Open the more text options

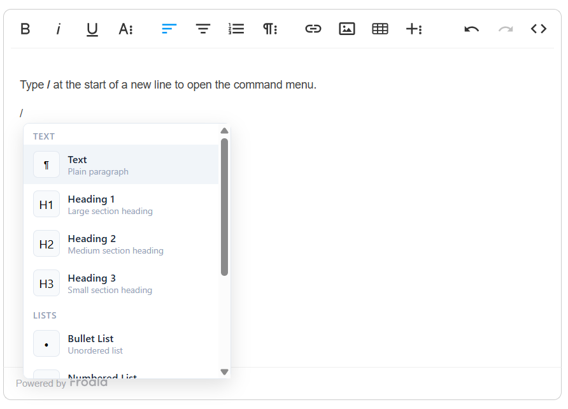coord(125,29)
